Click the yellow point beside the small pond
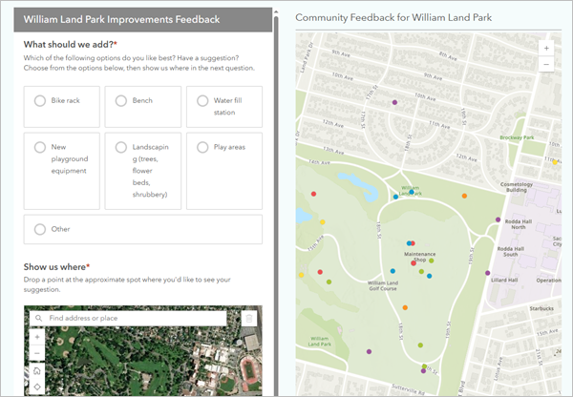This screenshot has height=397, width=573. pyautogui.click(x=323, y=222)
